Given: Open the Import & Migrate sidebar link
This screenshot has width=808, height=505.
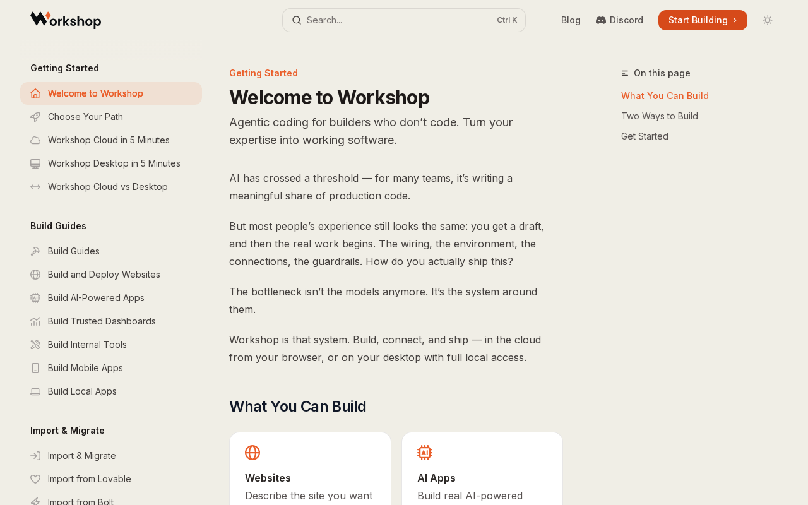Looking at the screenshot, I should (x=111, y=456).
